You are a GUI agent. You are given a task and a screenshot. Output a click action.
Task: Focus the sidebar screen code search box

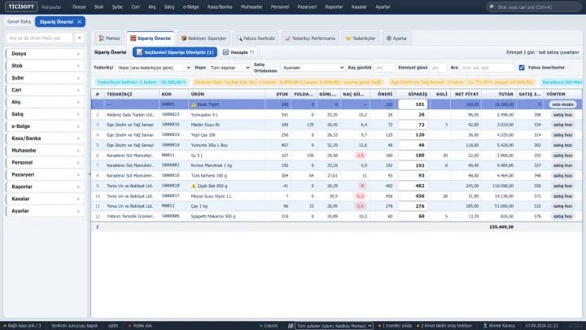39,37
